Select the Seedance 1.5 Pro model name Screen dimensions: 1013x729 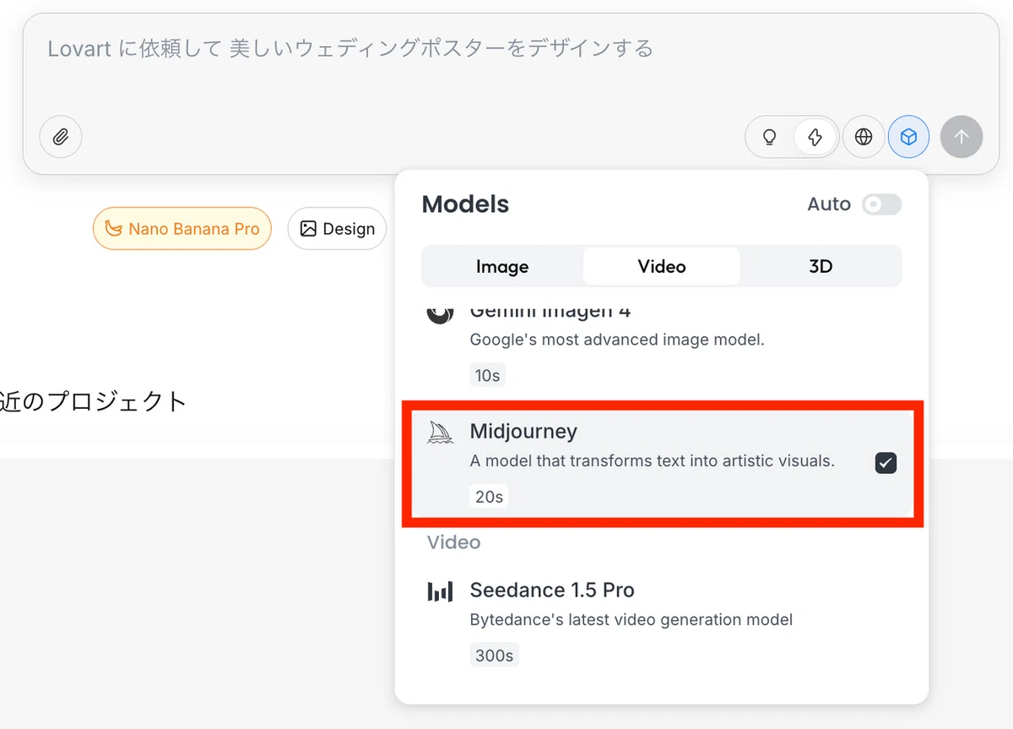click(552, 590)
